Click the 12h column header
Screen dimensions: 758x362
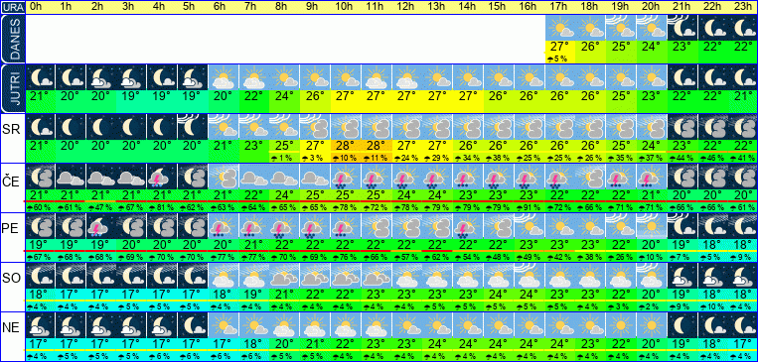coord(406,7)
